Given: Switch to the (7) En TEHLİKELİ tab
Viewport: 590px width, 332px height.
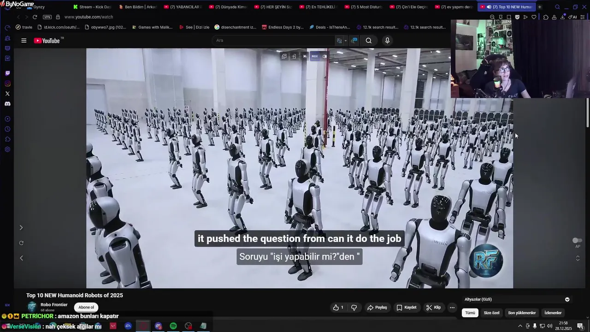Looking at the screenshot, I should [318, 7].
